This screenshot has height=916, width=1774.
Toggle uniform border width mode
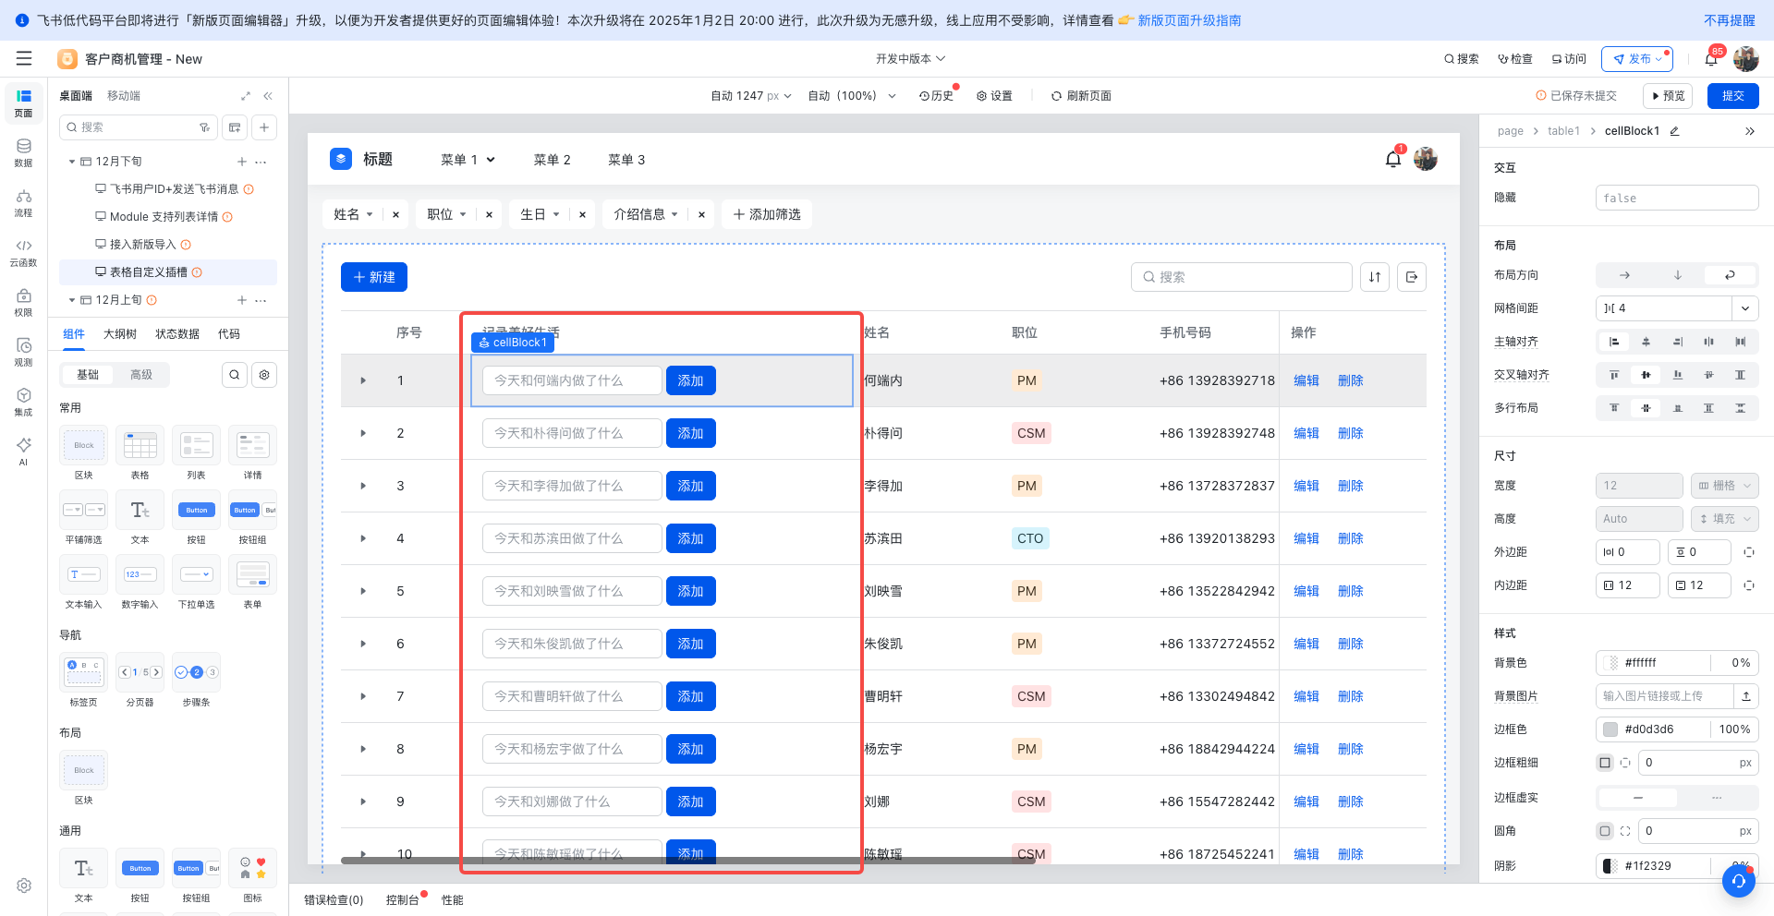tap(1605, 763)
